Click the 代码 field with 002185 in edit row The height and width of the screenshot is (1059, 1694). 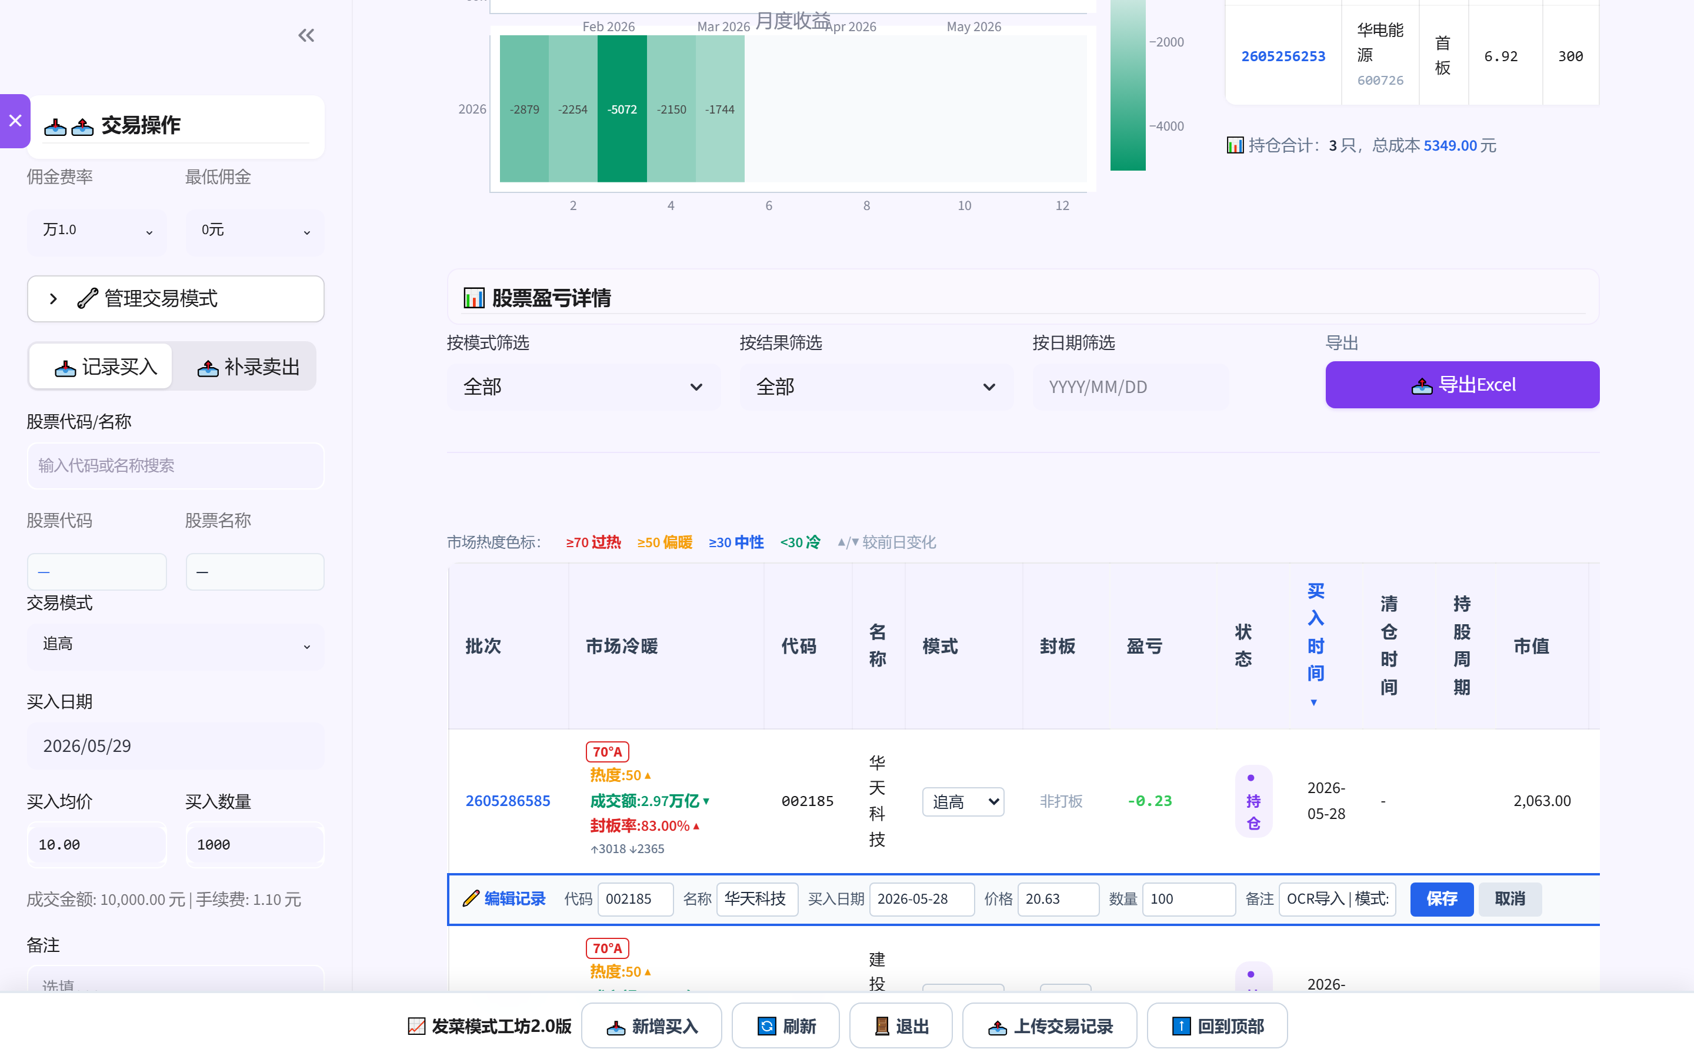(x=635, y=898)
